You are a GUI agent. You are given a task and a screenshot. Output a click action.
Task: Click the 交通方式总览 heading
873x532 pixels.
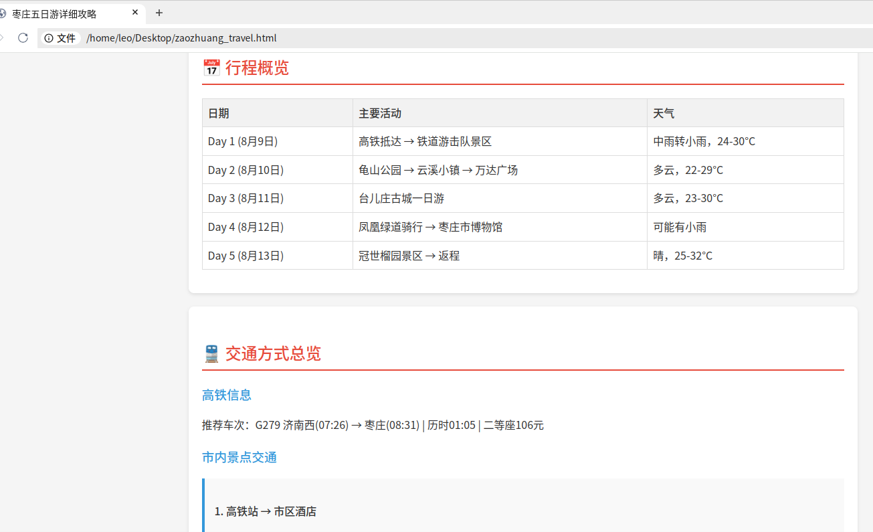click(x=273, y=353)
